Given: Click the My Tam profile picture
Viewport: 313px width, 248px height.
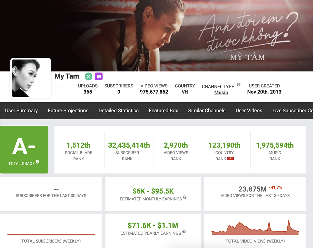Looking at the screenshot, I should tap(31, 78).
